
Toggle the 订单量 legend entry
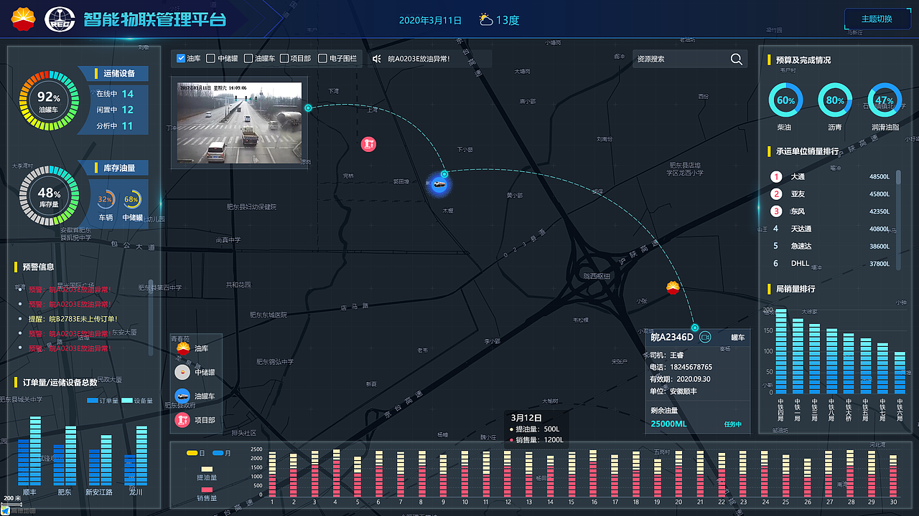click(x=103, y=401)
